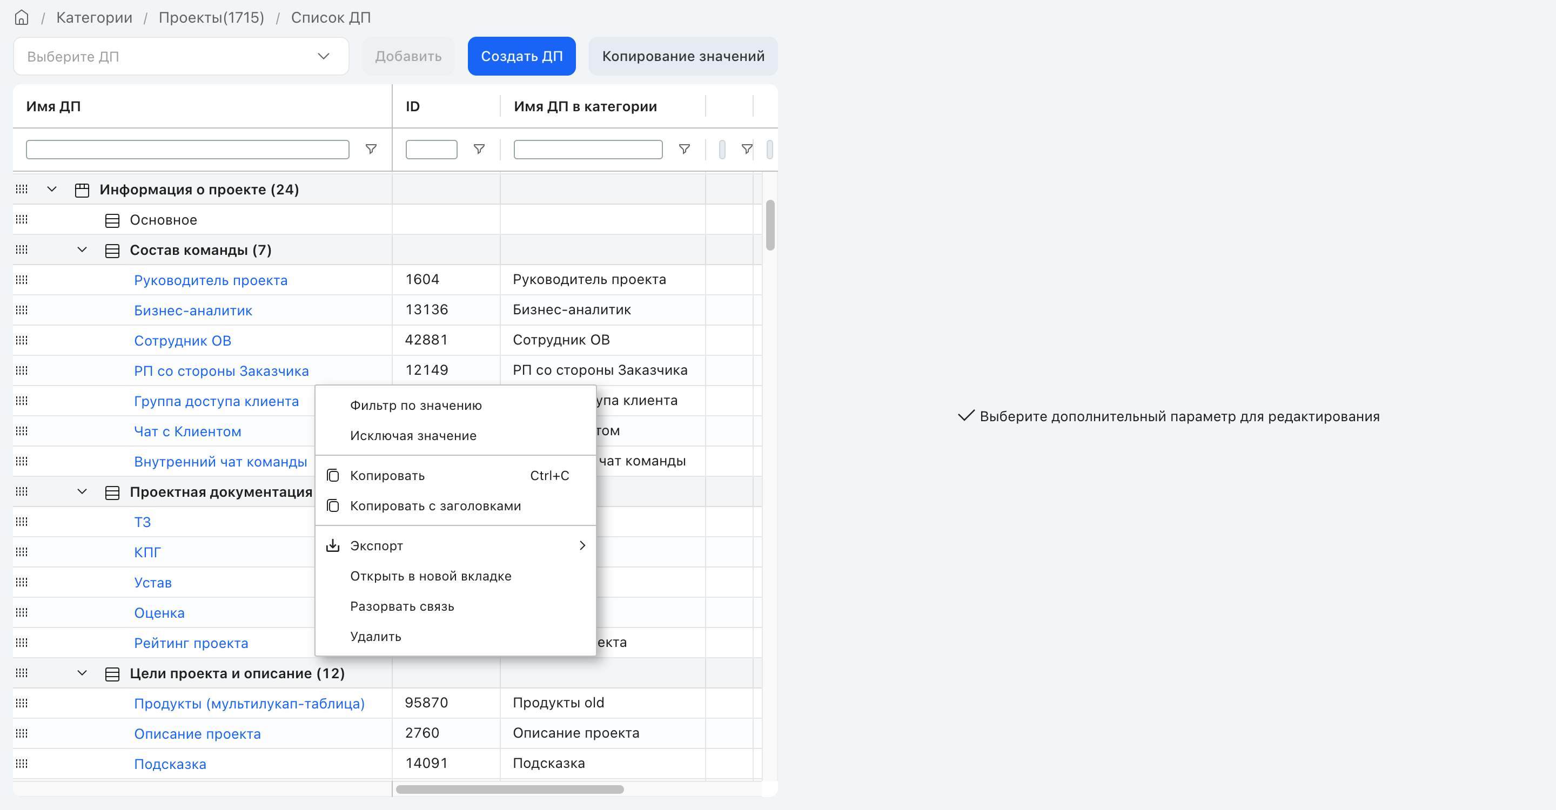Choose Фильтр по значению in context menu
The width and height of the screenshot is (1556, 810).
pyautogui.click(x=455, y=406)
